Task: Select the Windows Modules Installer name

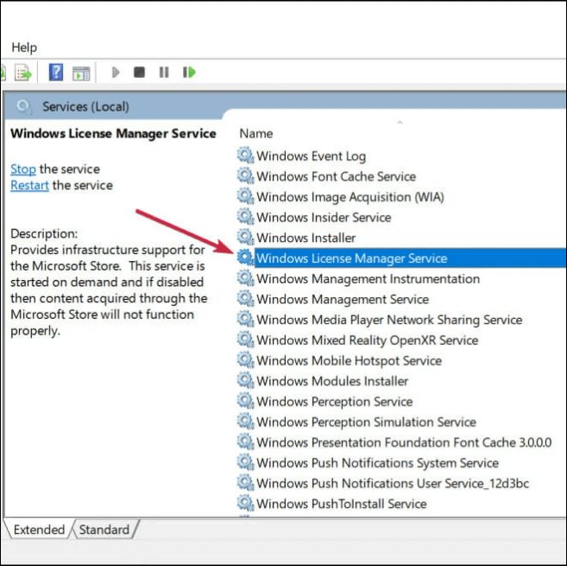Action: click(x=332, y=381)
